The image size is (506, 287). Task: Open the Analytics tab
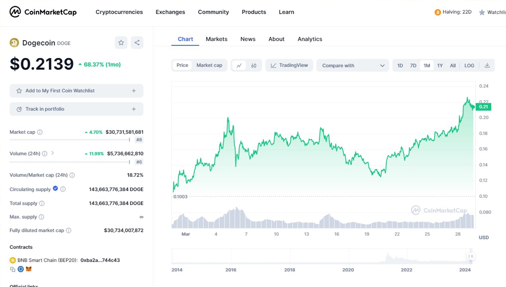(310, 39)
